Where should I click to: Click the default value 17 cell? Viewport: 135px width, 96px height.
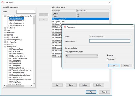(x=93, y=16)
